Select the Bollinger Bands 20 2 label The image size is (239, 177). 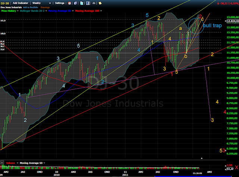pyautogui.click(x=32, y=11)
